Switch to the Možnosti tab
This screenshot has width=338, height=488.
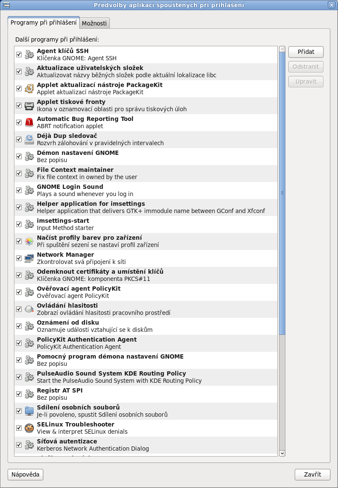pyautogui.click(x=94, y=23)
